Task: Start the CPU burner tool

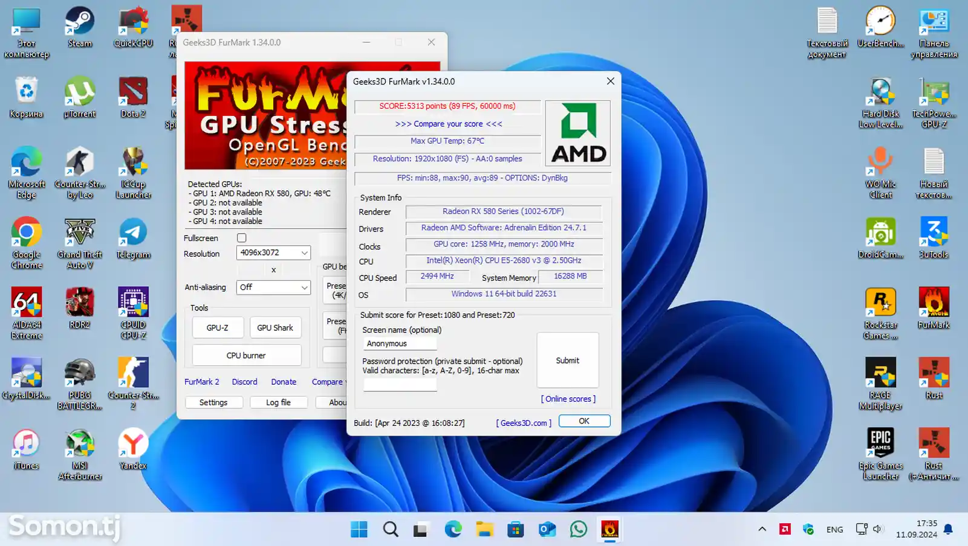Action: [x=247, y=355]
